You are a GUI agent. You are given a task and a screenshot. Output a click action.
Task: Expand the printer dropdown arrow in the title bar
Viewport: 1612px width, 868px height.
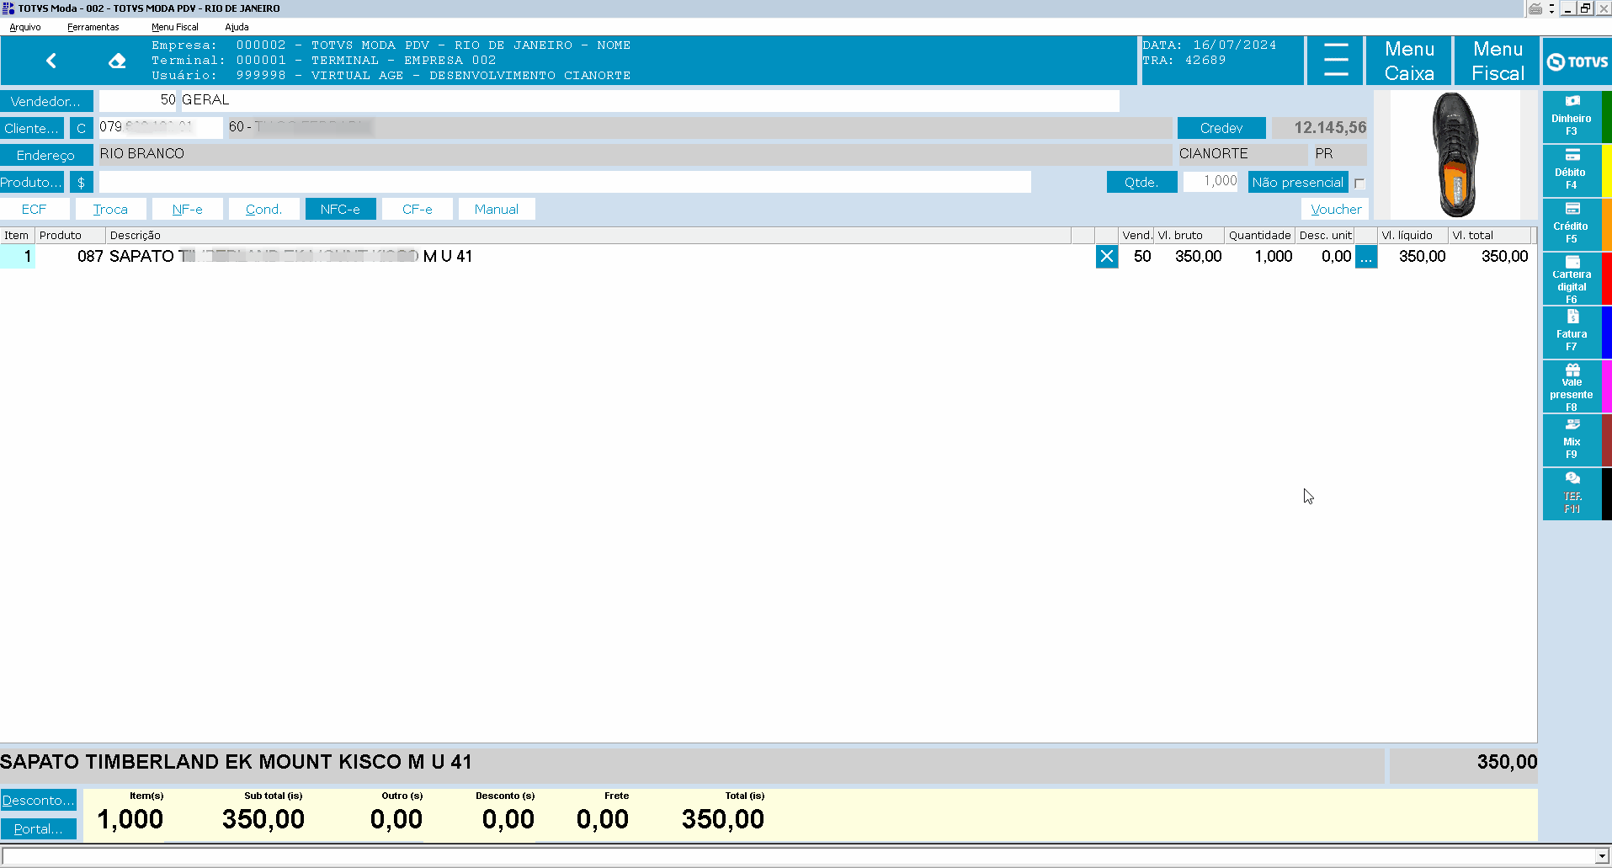coord(1551,9)
